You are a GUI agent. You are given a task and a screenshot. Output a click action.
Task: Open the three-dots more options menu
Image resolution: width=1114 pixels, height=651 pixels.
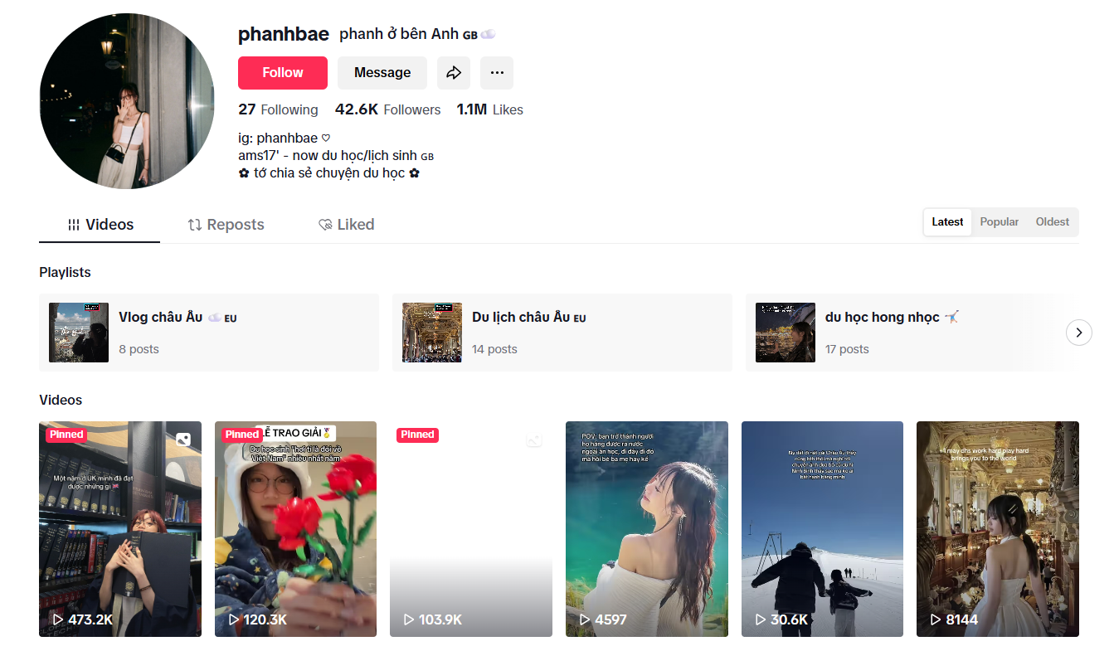click(497, 73)
